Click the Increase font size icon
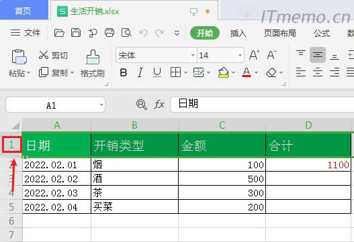This screenshot has height=242, width=354. 255,55
